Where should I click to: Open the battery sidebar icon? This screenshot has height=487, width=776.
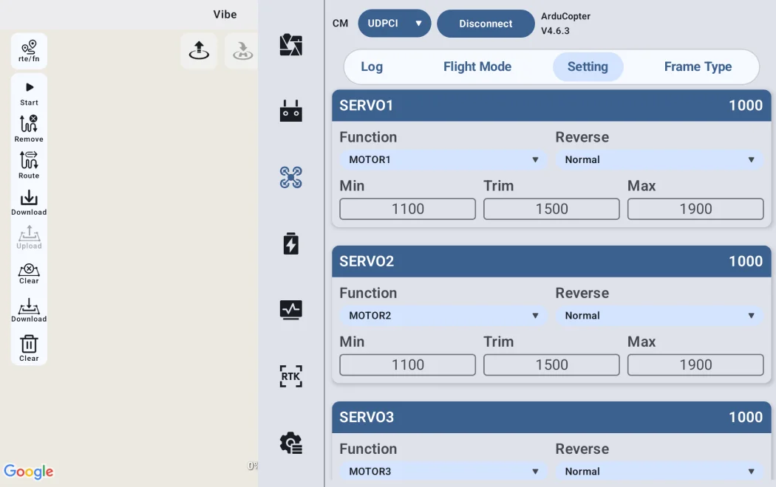tap(291, 243)
